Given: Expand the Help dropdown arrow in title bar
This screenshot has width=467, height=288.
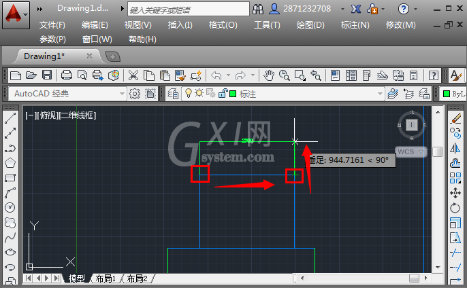Looking at the screenshot, I should pyautogui.click(x=415, y=10).
